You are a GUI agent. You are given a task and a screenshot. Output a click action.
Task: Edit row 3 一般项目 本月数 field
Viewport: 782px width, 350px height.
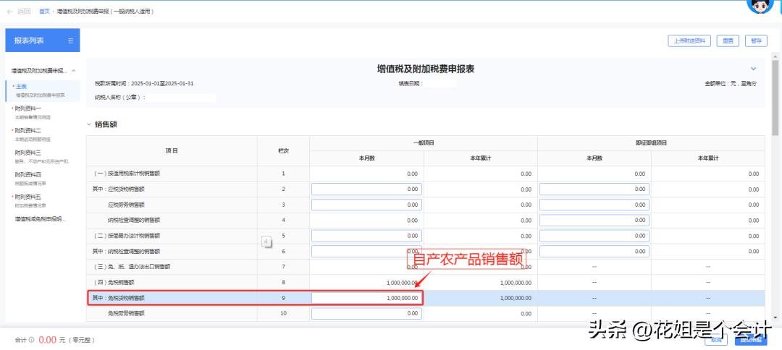click(366, 205)
